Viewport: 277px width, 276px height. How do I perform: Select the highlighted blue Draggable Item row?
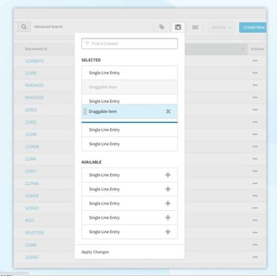[129, 111]
